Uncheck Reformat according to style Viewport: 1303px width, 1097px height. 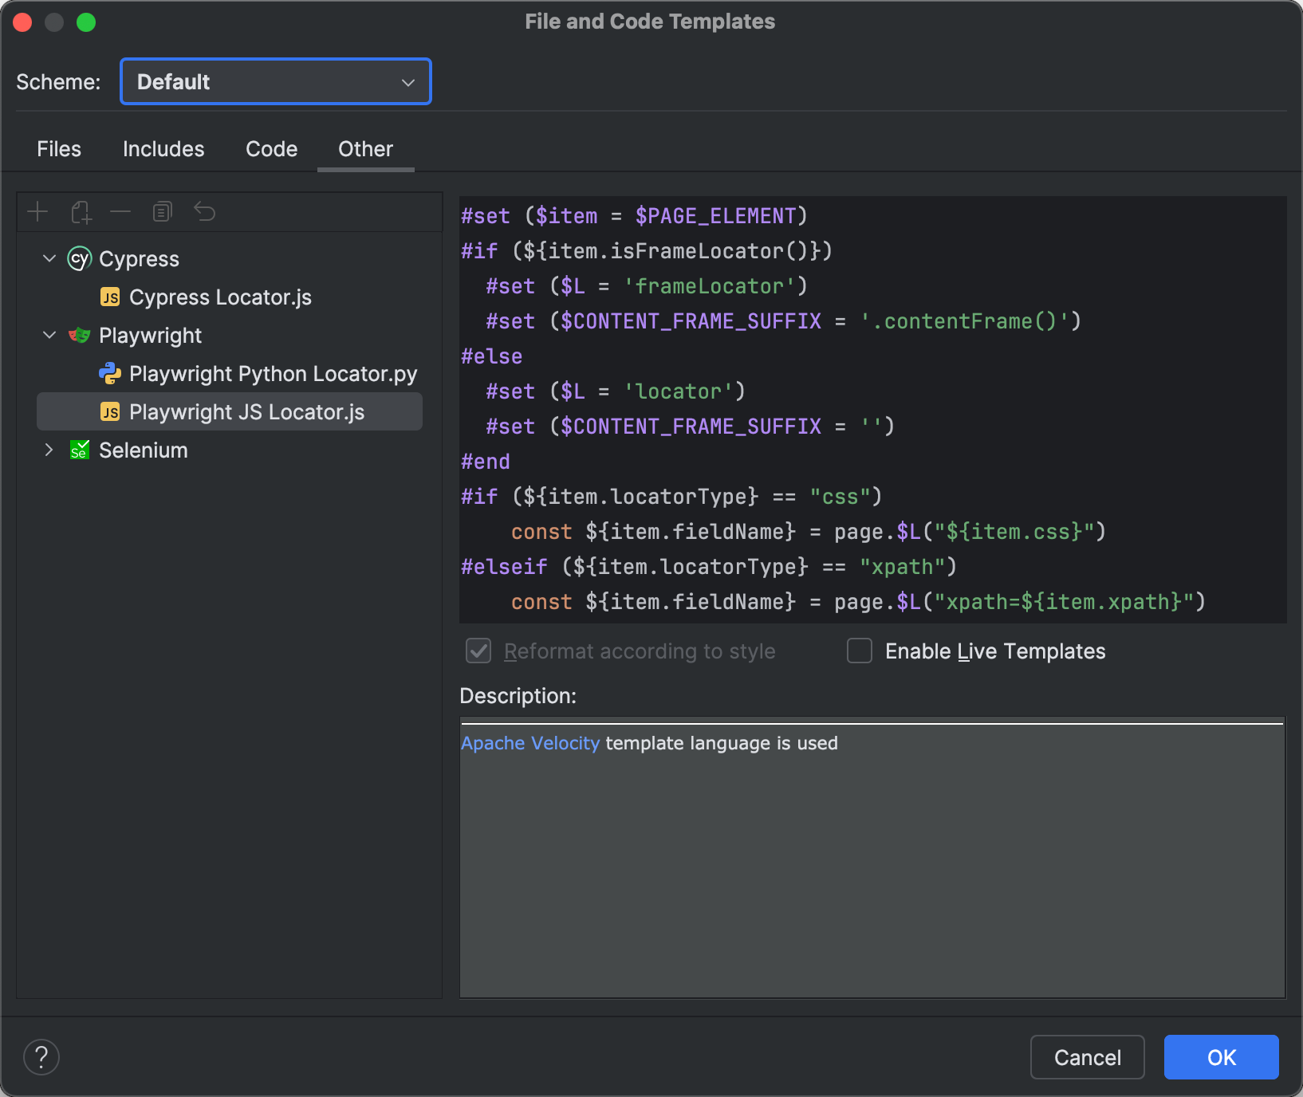[x=478, y=651]
